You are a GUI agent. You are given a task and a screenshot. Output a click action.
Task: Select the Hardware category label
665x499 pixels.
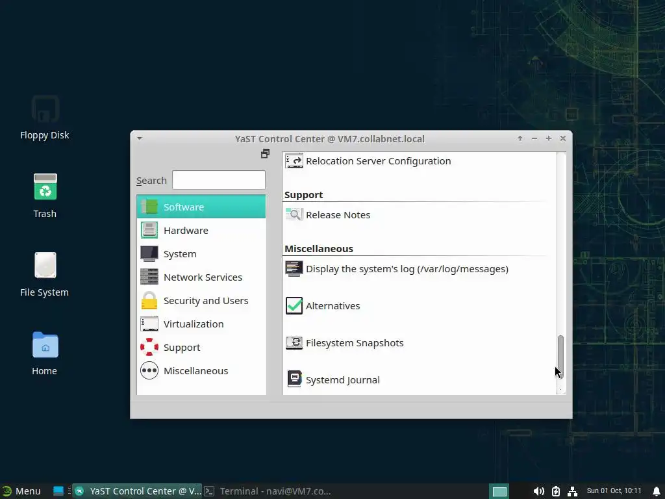coord(186,230)
